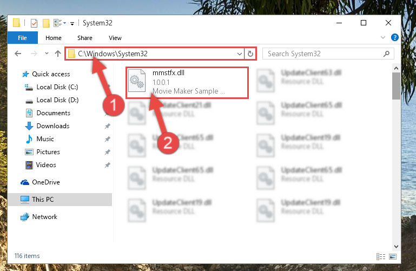
Task: Unpin the Videos shortcut using its pin icon
Action: click(107, 165)
